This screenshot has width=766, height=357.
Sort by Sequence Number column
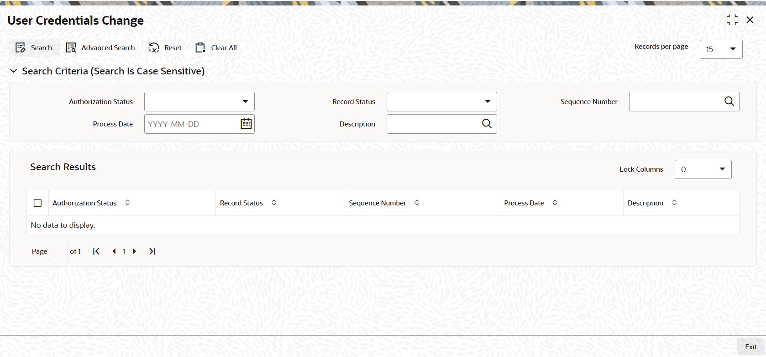[417, 203]
